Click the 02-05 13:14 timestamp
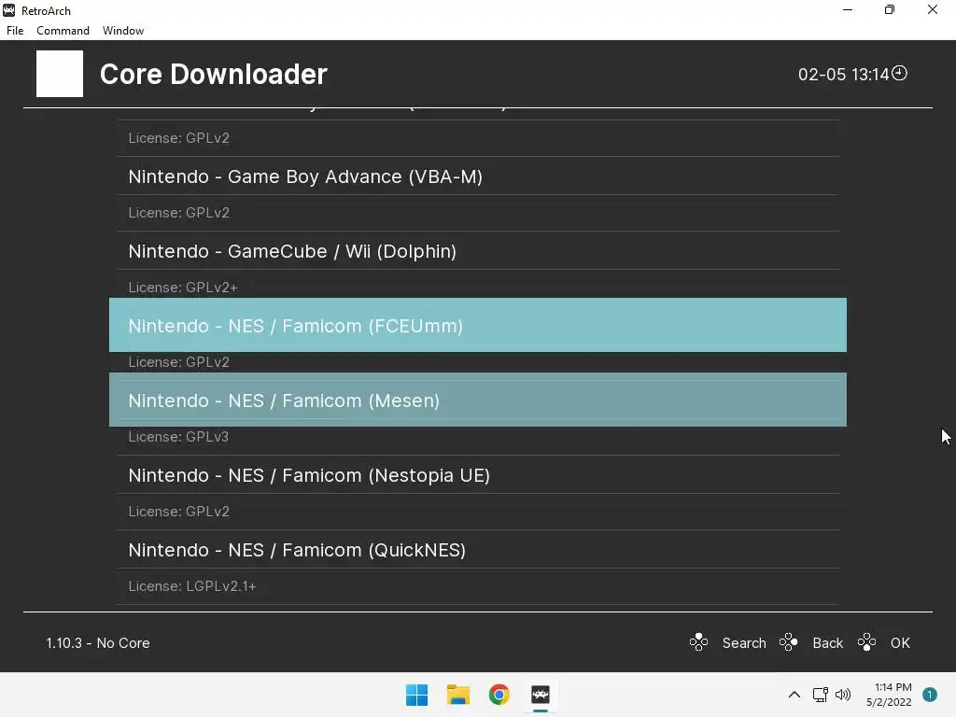Image resolution: width=956 pixels, height=717 pixels. click(x=844, y=75)
